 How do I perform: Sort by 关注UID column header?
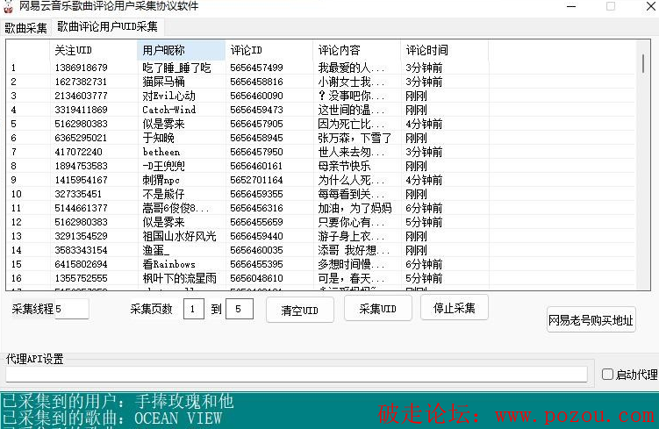(x=94, y=50)
